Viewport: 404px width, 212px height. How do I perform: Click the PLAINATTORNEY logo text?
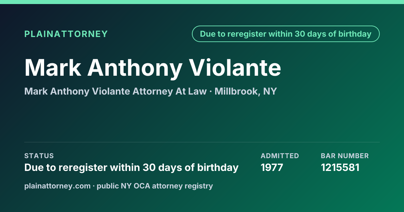coord(66,34)
